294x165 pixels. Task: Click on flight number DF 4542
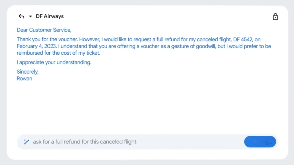[243, 40]
